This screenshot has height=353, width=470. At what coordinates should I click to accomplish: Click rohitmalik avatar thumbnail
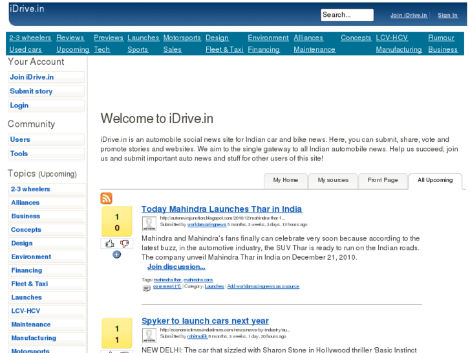(x=149, y=336)
